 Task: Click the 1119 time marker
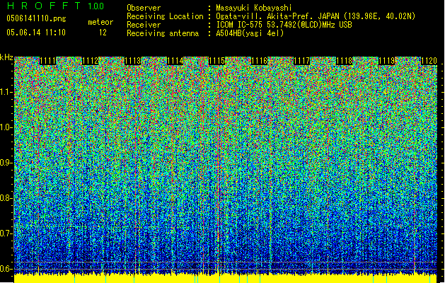[386, 61]
